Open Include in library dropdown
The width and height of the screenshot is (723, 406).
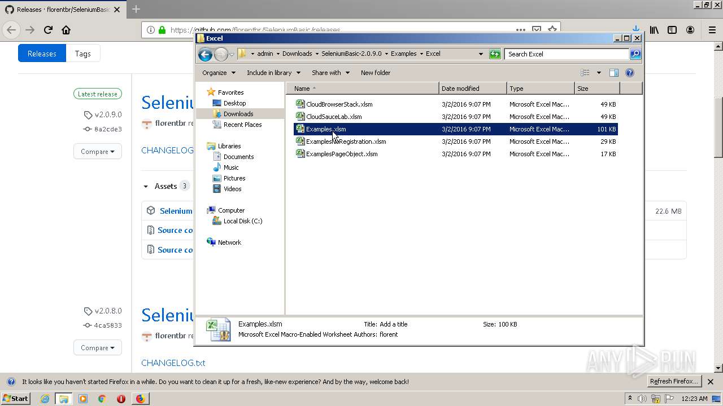pyautogui.click(x=273, y=73)
